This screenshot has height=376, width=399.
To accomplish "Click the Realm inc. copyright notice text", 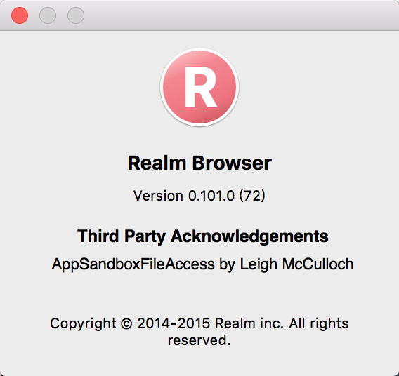I will (x=199, y=332).
